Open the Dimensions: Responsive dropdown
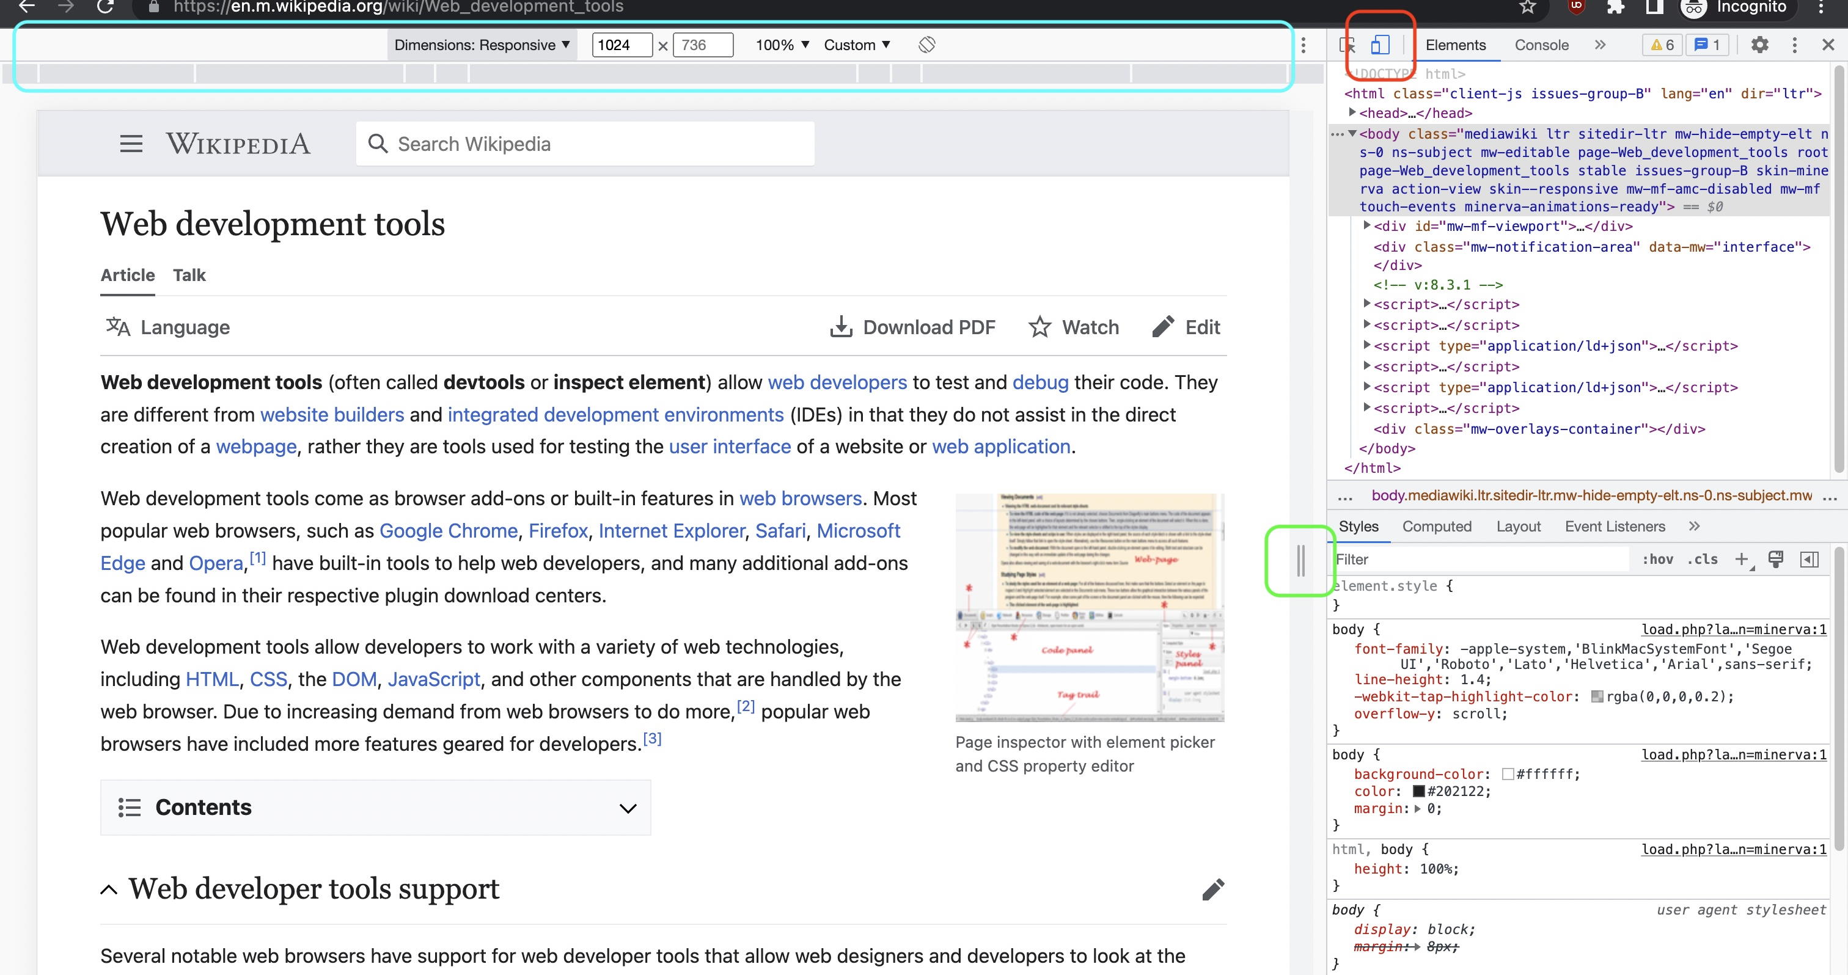 [x=482, y=45]
